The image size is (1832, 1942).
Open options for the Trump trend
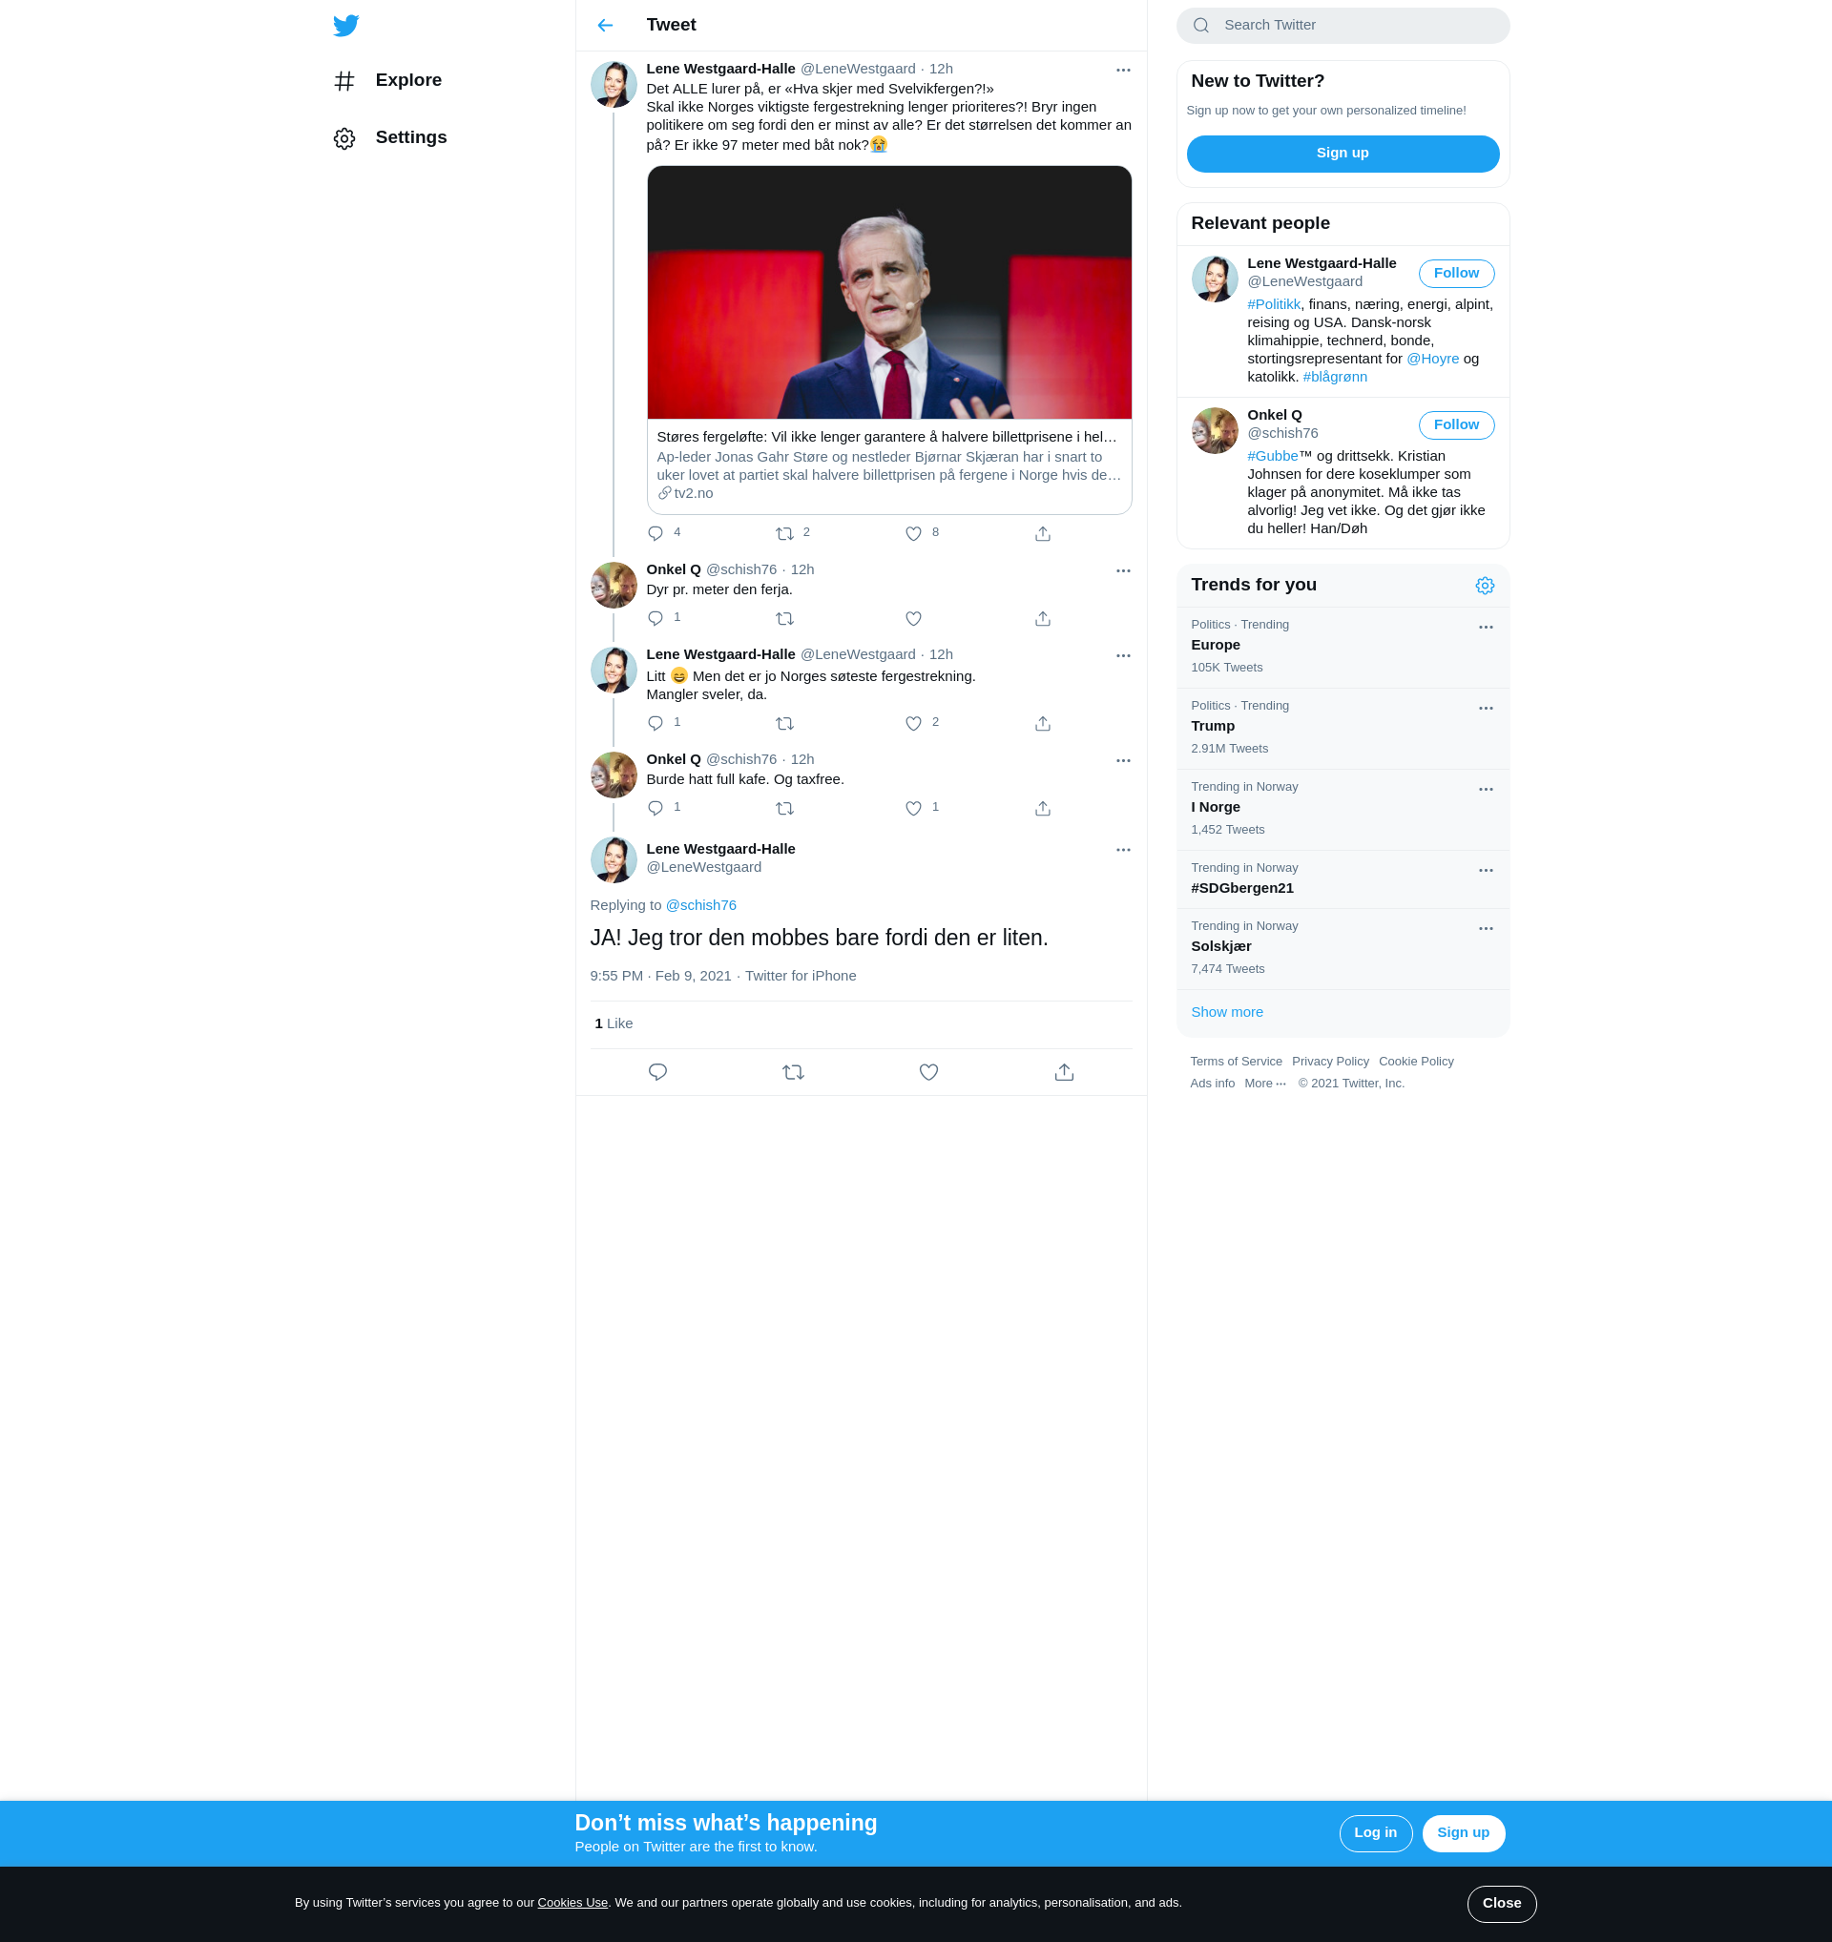tap(1485, 709)
